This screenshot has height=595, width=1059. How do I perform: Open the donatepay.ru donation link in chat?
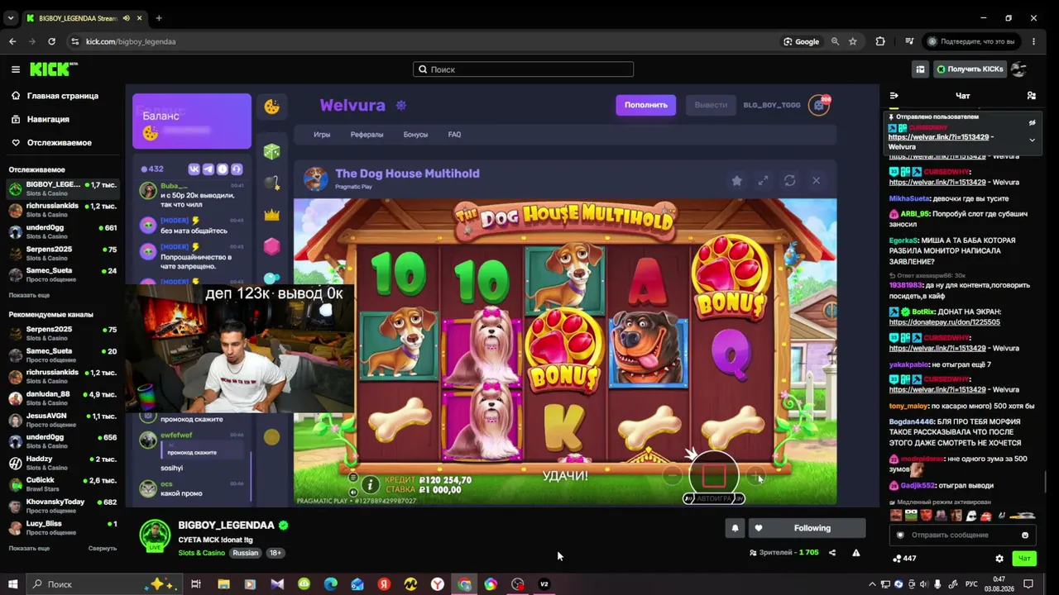[944, 322]
